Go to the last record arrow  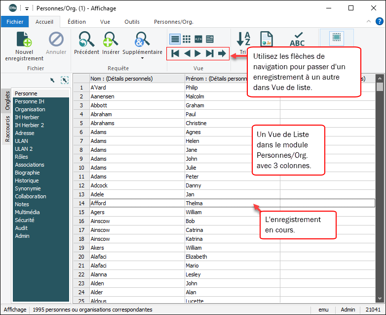pyautogui.click(x=210, y=53)
